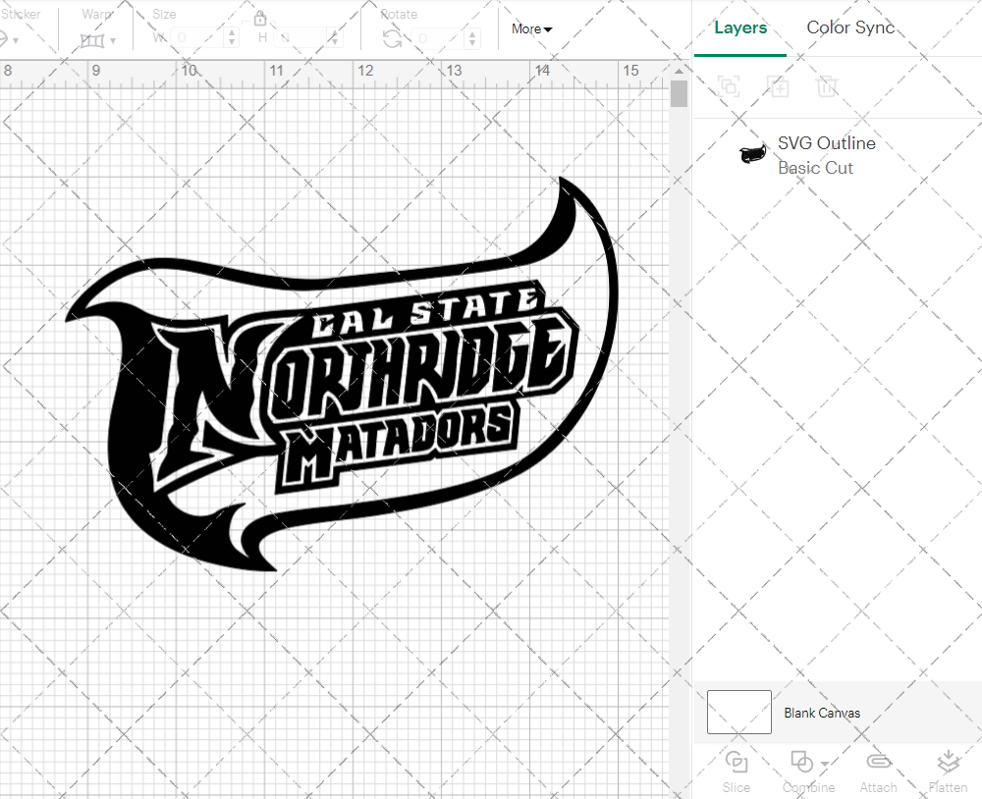The height and width of the screenshot is (799, 982).
Task: Click the Attach paperclip button
Action: coord(878,772)
